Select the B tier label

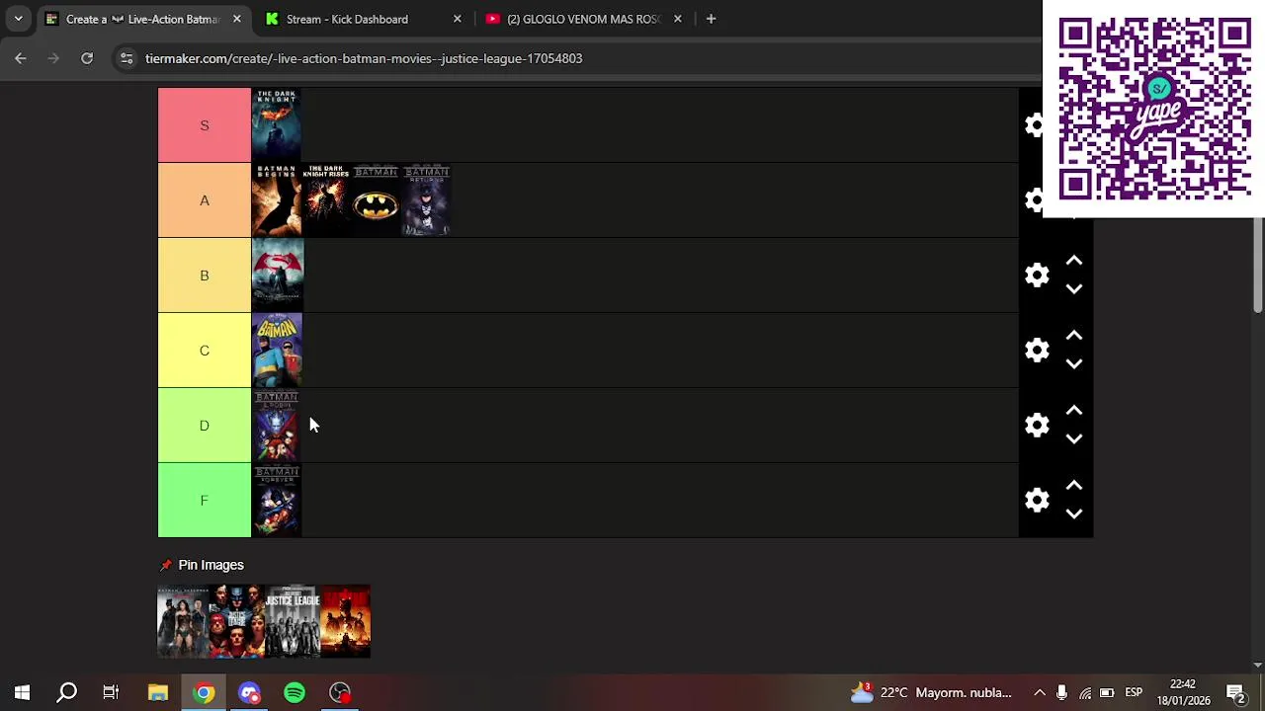(205, 276)
